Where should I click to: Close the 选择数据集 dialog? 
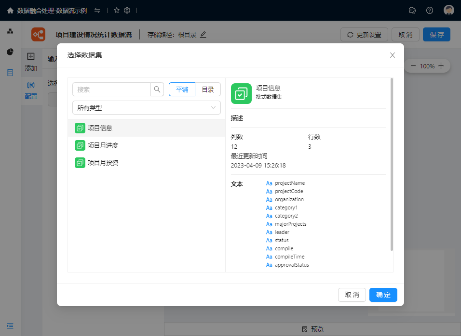[393, 55]
